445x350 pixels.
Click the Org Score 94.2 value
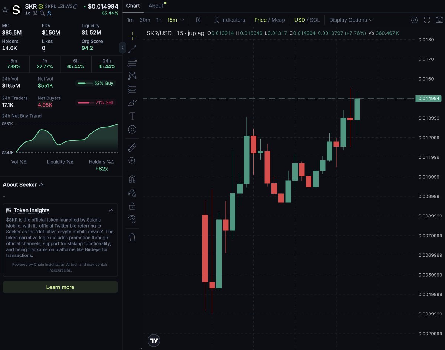87,48
